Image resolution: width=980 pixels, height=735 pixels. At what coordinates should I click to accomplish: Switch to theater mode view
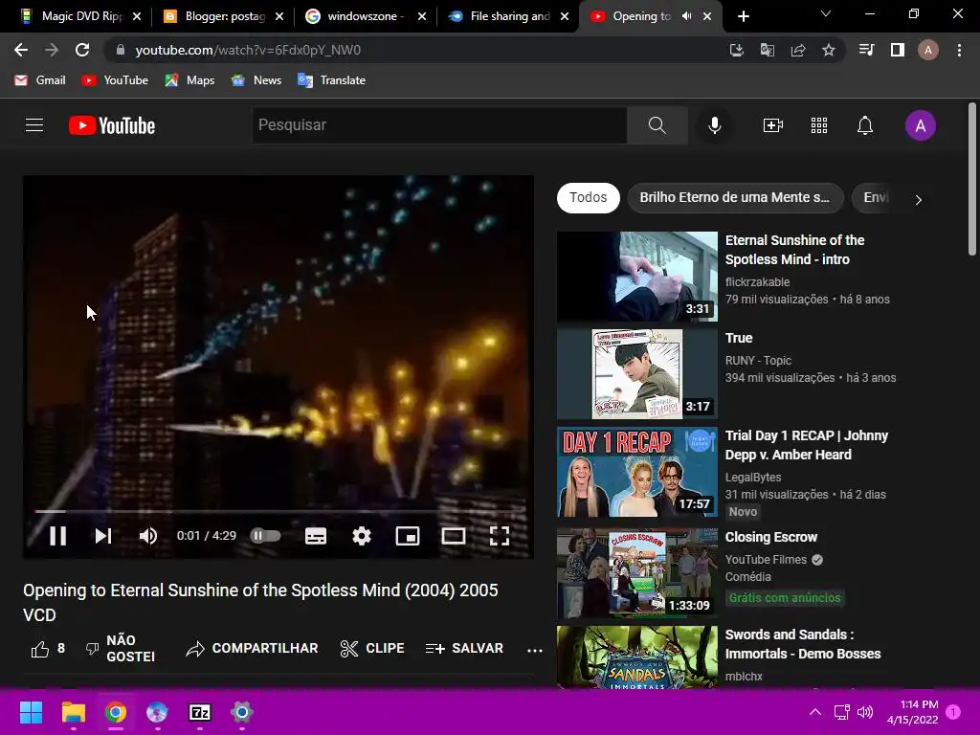(x=454, y=536)
